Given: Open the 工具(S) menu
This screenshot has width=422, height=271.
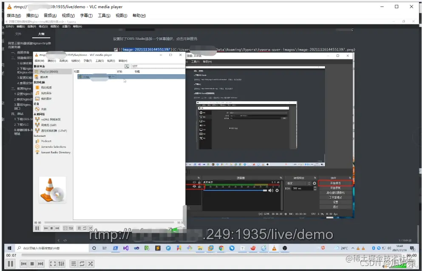Looking at the screenshot, I should coord(104,16).
